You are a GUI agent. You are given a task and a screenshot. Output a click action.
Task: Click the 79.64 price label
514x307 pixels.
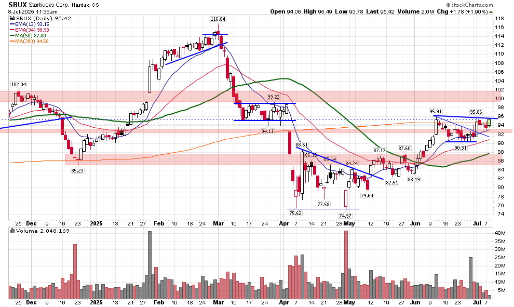(367, 195)
